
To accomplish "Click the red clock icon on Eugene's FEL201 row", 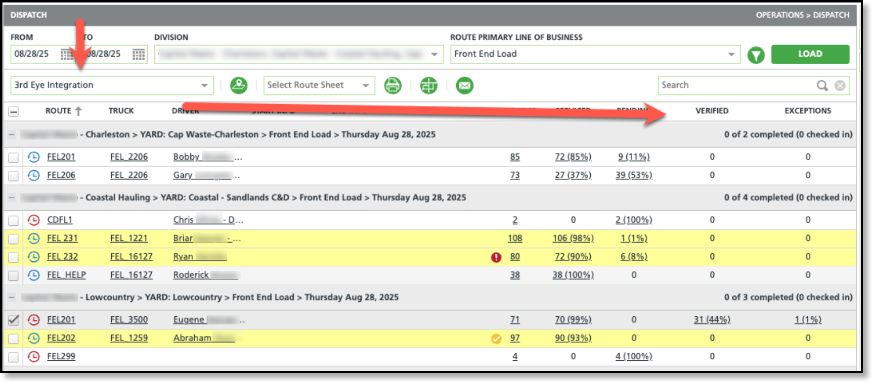I will [33, 320].
